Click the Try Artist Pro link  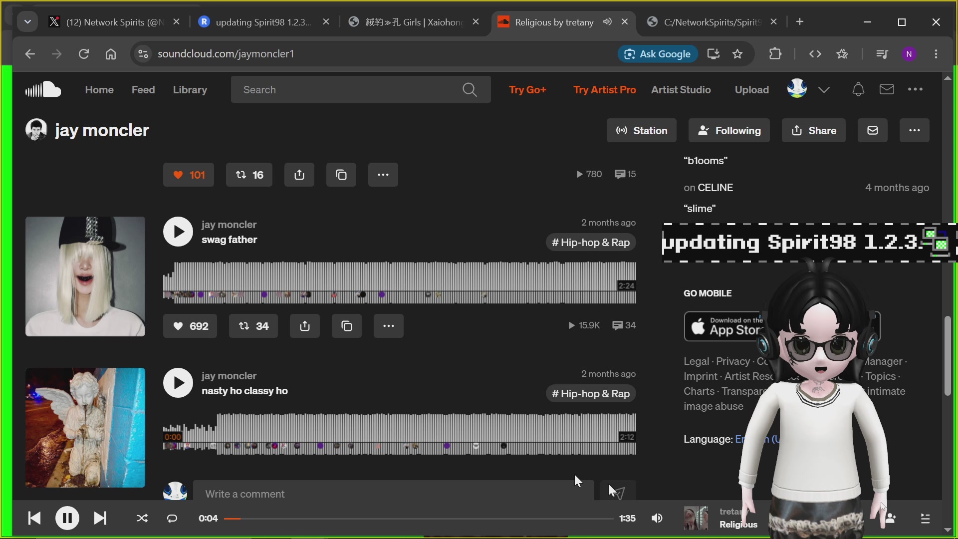604,90
